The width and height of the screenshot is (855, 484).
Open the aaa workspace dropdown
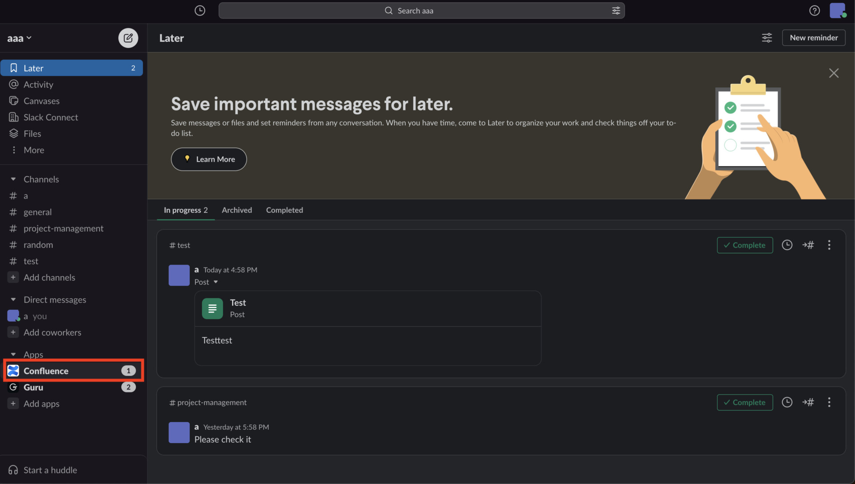point(19,38)
